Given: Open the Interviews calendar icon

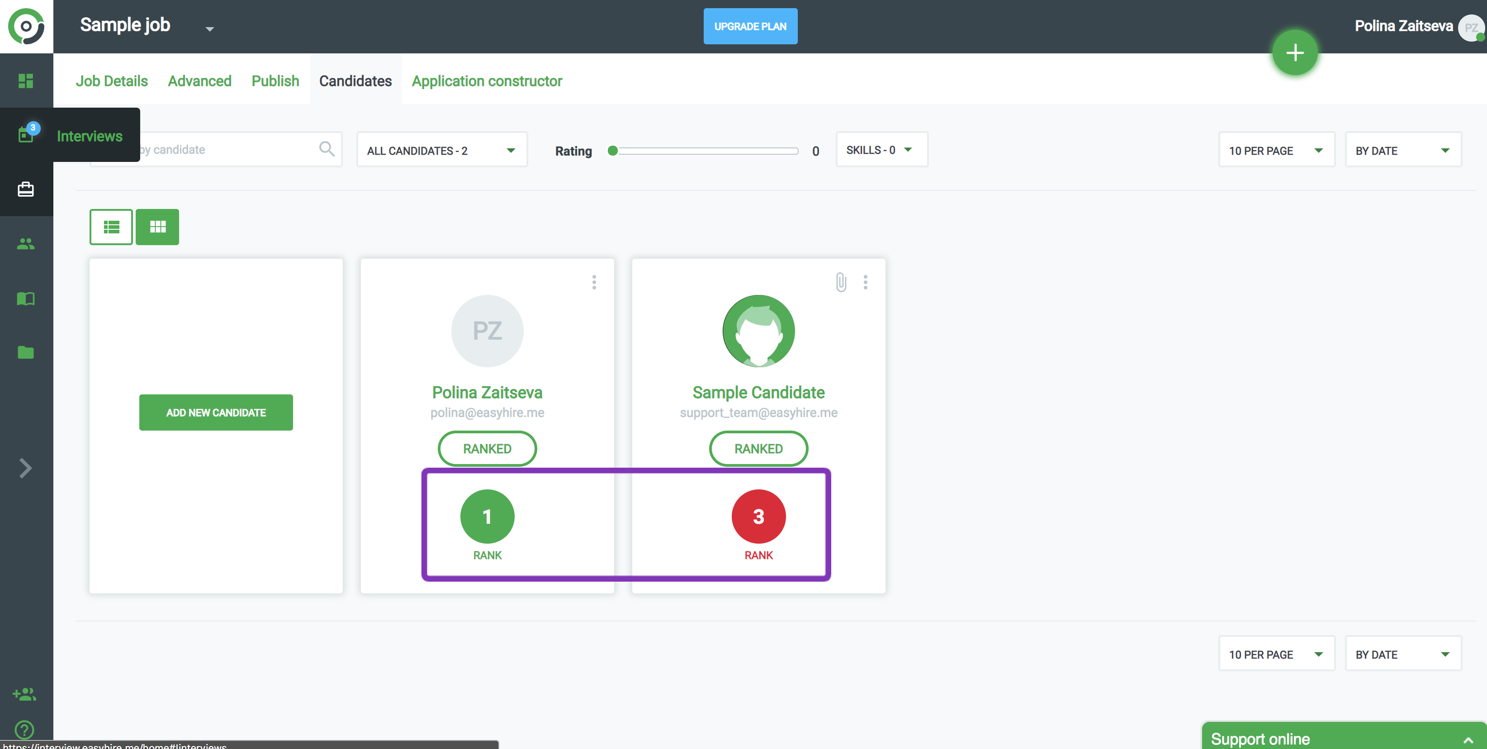Looking at the screenshot, I should pos(25,135).
